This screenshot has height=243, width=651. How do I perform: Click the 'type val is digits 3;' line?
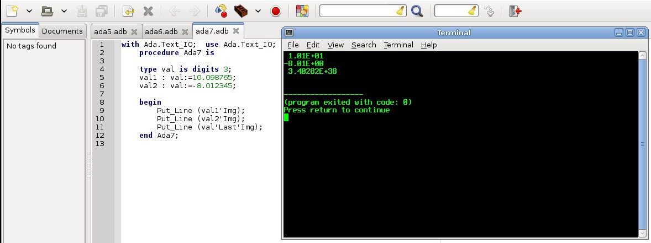point(186,69)
